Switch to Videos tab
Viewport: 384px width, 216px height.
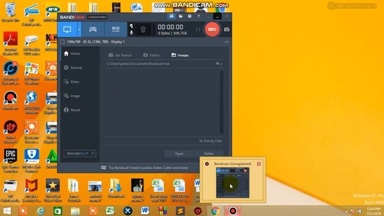pos(151,55)
